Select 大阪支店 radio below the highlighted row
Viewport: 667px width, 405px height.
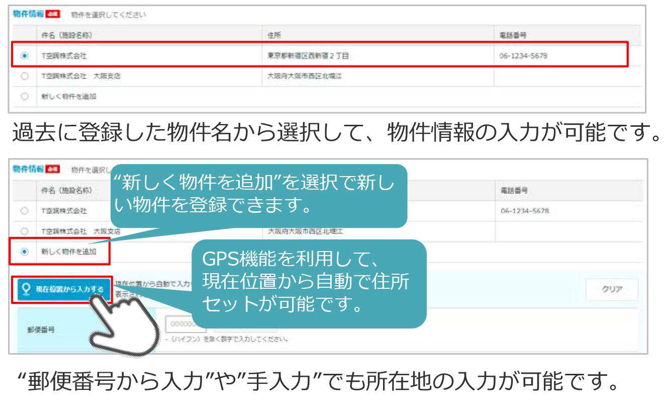[x=25, y=76]
